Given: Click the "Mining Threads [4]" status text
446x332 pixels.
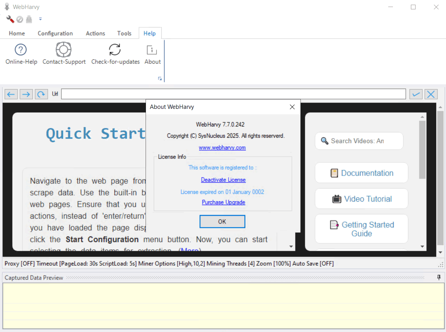Looking at the screenshot, I should pyautogui.click(x=231, y=264).
